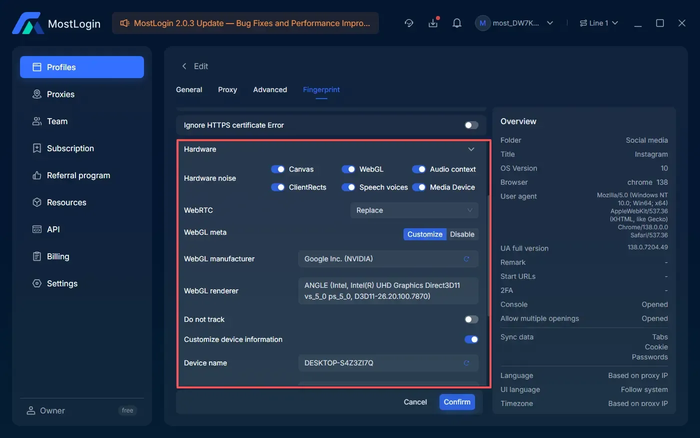Click the Cancel button
Screen dimensions: 700x438
tap(415, 402)
